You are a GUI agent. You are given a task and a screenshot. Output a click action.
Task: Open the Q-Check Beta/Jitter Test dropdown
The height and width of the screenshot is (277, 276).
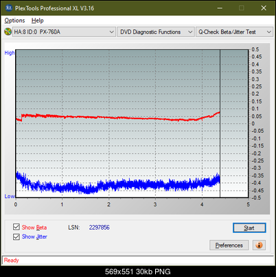(x=234, y=32)
